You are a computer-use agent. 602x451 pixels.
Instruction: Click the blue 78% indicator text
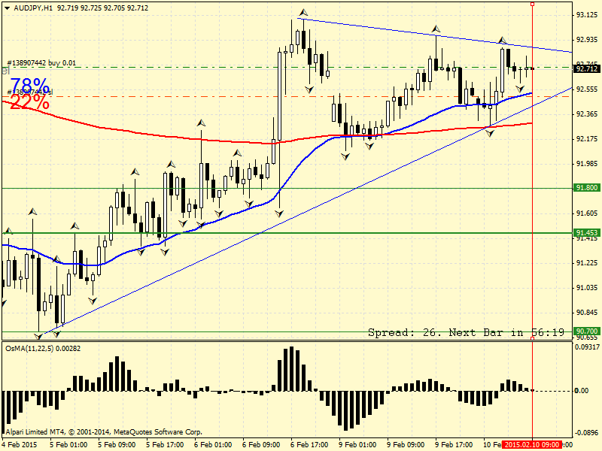[x=30, y=85]
